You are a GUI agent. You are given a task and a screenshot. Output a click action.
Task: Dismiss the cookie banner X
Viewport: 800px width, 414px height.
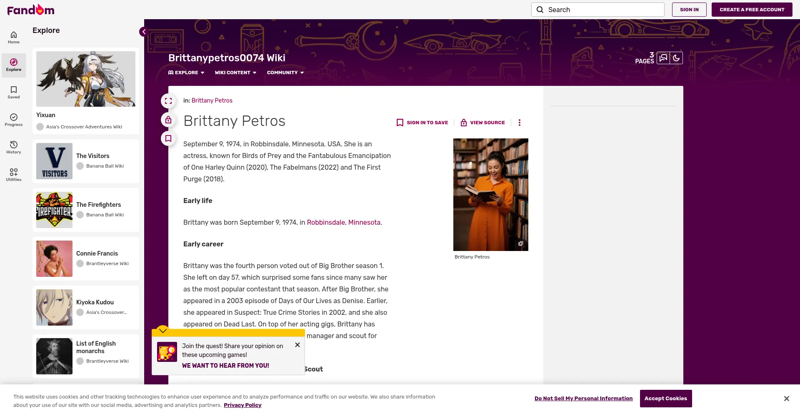786,399
